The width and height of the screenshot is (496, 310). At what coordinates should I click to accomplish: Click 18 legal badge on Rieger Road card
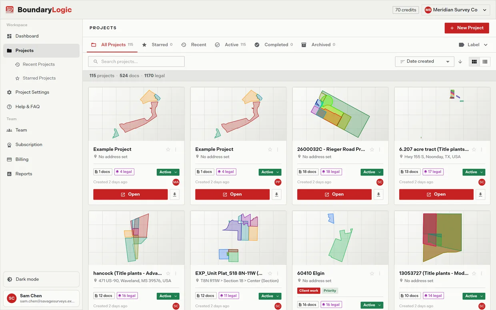pos(330,172)
